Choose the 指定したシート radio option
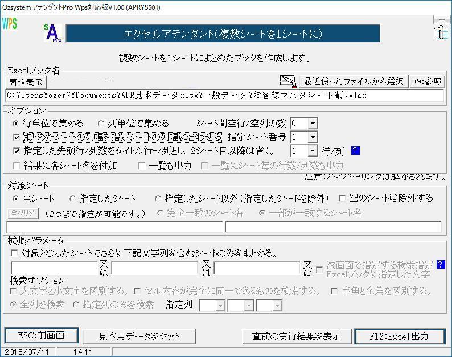Viewport: 452px width, 357px height. click(x=72, y=198)
